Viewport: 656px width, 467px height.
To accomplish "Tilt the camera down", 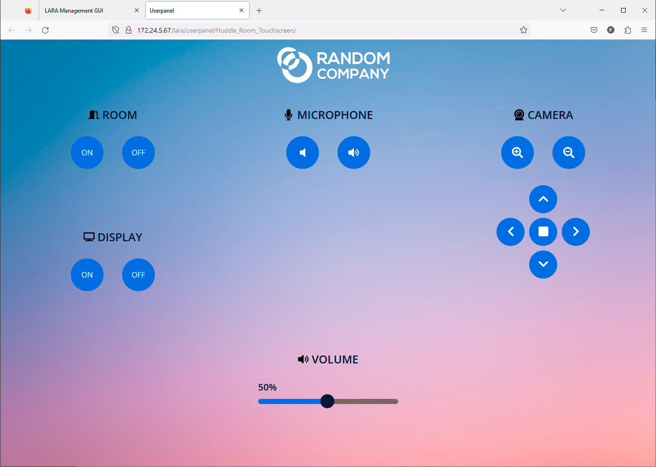I will coord(543,265).
